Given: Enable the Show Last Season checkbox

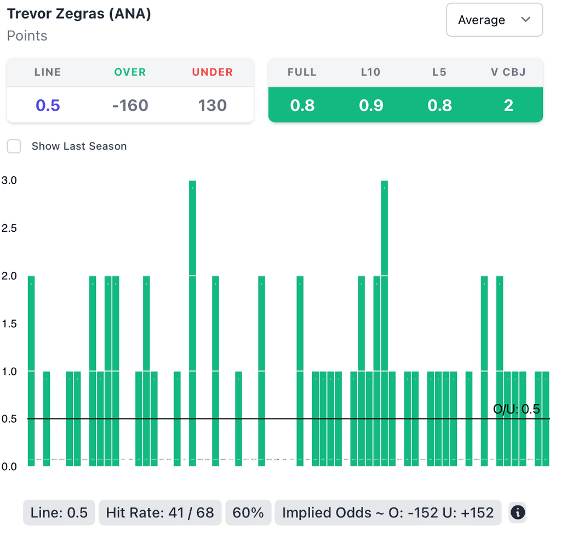Looking at the screenshot, I should click(x=14, y=146).
